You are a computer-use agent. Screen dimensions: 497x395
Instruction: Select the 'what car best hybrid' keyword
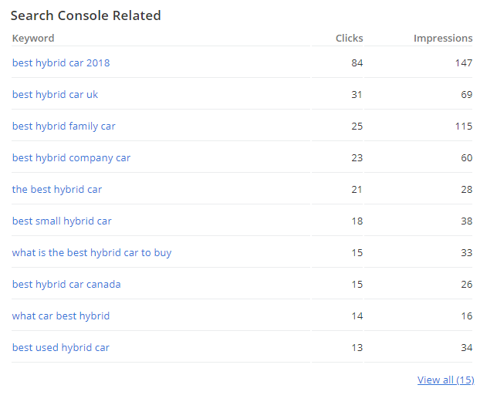click(x=61, y=316)
